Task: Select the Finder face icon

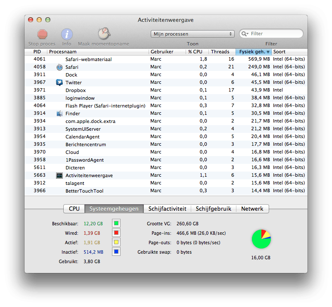Action: [x=59, y=114]
